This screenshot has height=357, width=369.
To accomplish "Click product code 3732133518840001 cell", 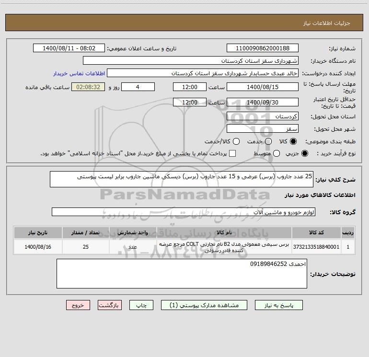I will pyautogui.click(x=316, y=247).
